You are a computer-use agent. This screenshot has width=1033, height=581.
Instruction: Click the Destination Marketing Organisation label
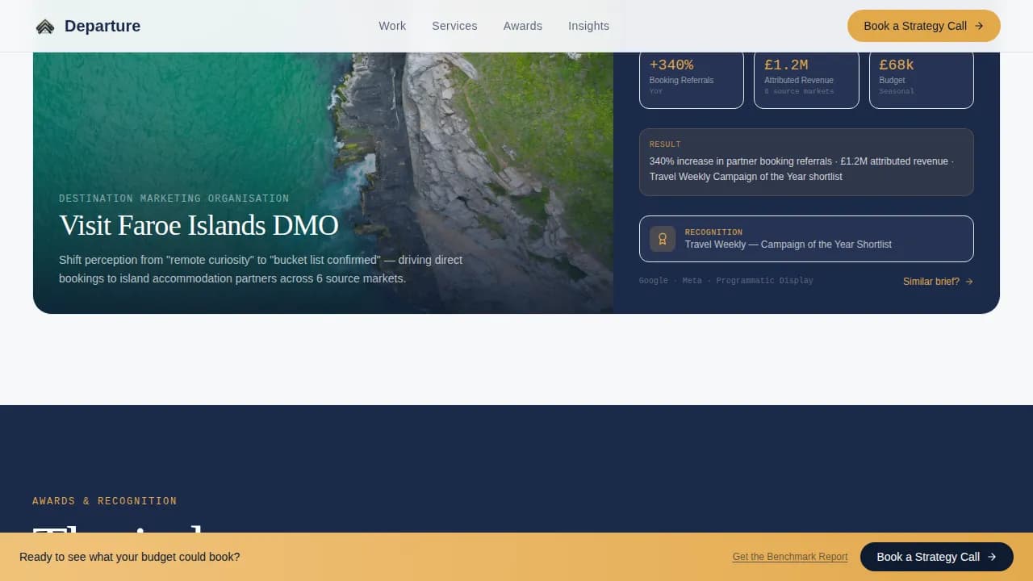click(x=174, y=199)
